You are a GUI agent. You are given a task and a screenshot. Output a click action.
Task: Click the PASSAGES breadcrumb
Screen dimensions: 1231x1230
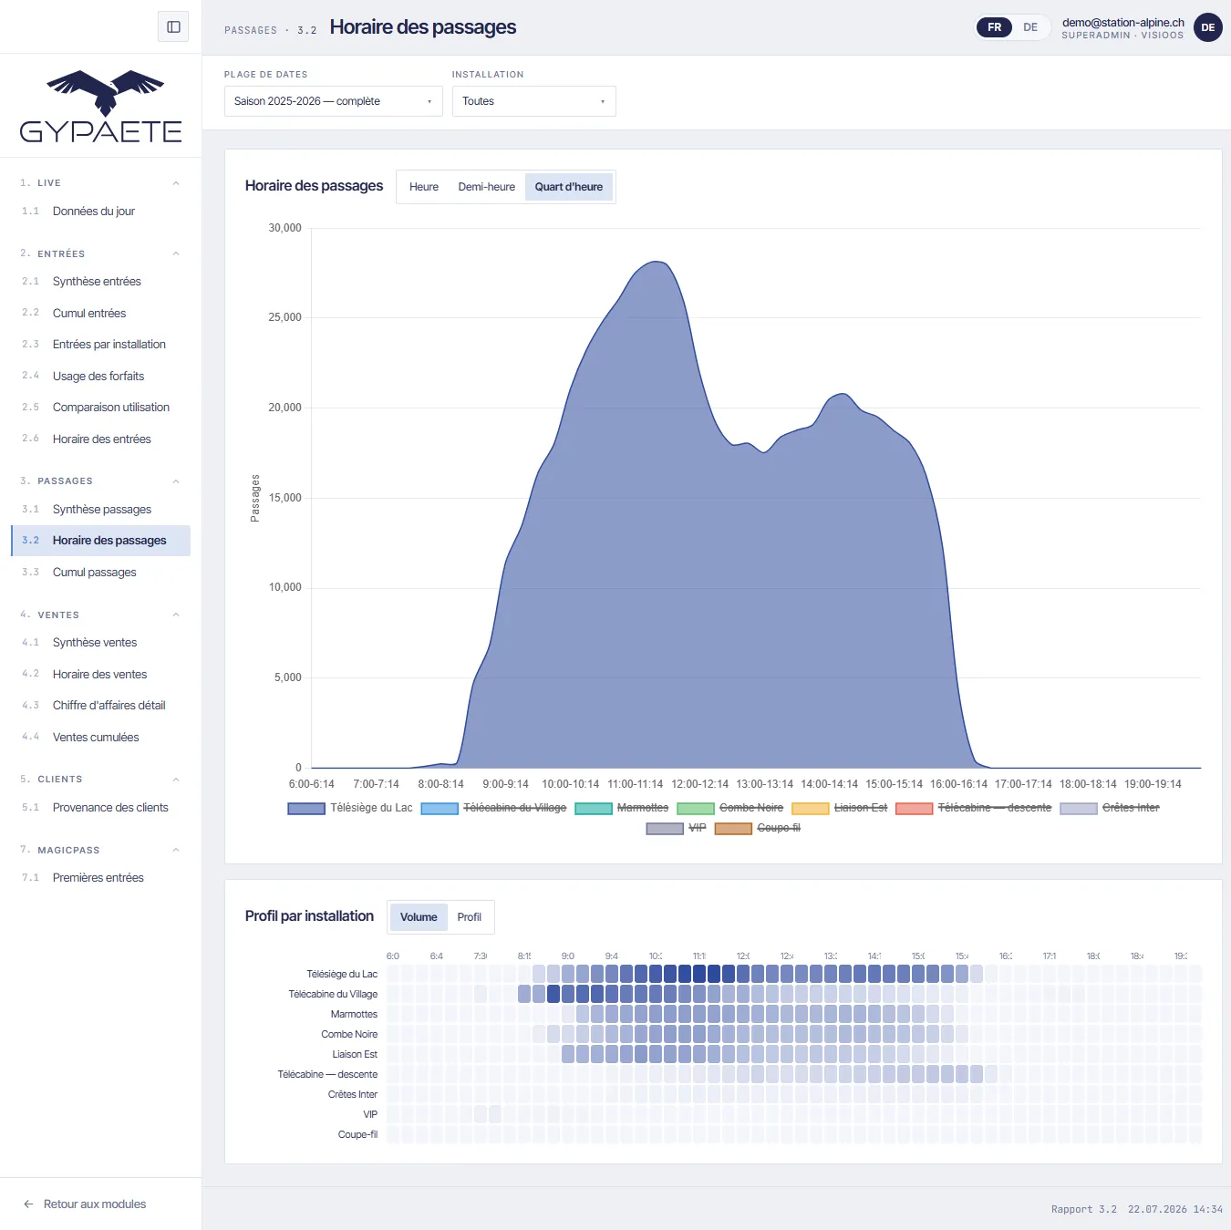[251, 30]
